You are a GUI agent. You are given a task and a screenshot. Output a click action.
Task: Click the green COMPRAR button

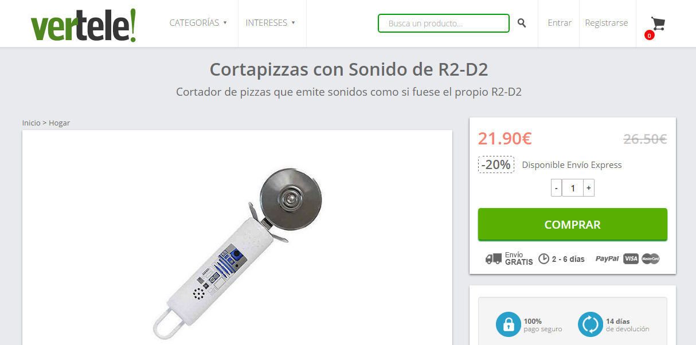[573, 224]
